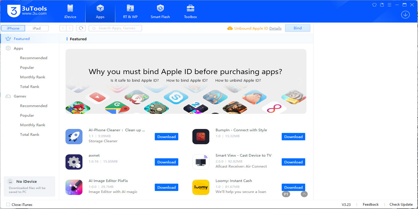The image size is (418, 209).
Task: Click the AI-Phone Cleaner rocket icon
Action: click(x=74, y=137)
